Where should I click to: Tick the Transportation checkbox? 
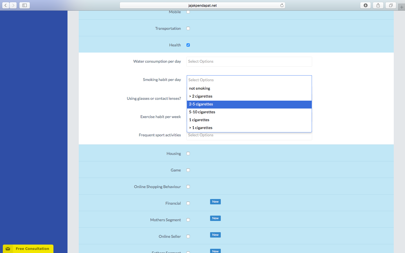(x=188, y=28)
